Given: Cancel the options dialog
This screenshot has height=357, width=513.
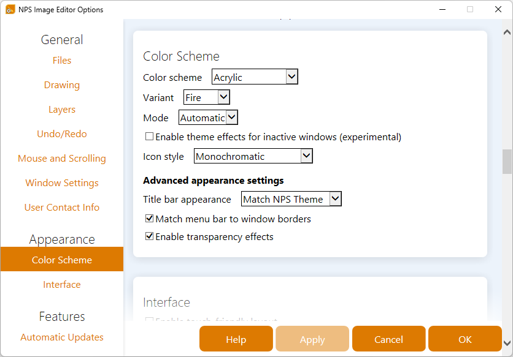Looking at the screenshot, I should [388, 339].
